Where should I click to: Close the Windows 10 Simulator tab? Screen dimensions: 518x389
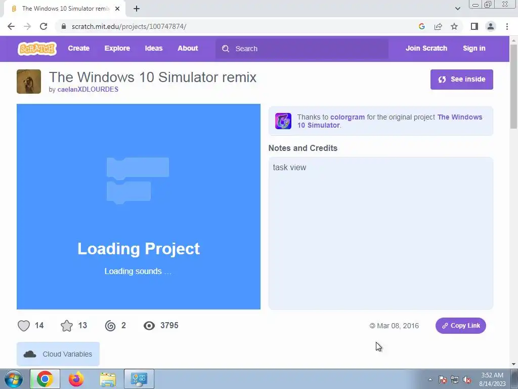click(117, 9)
